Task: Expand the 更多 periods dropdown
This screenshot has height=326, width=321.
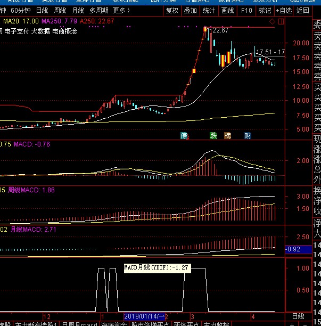Action: click(121, 10)
